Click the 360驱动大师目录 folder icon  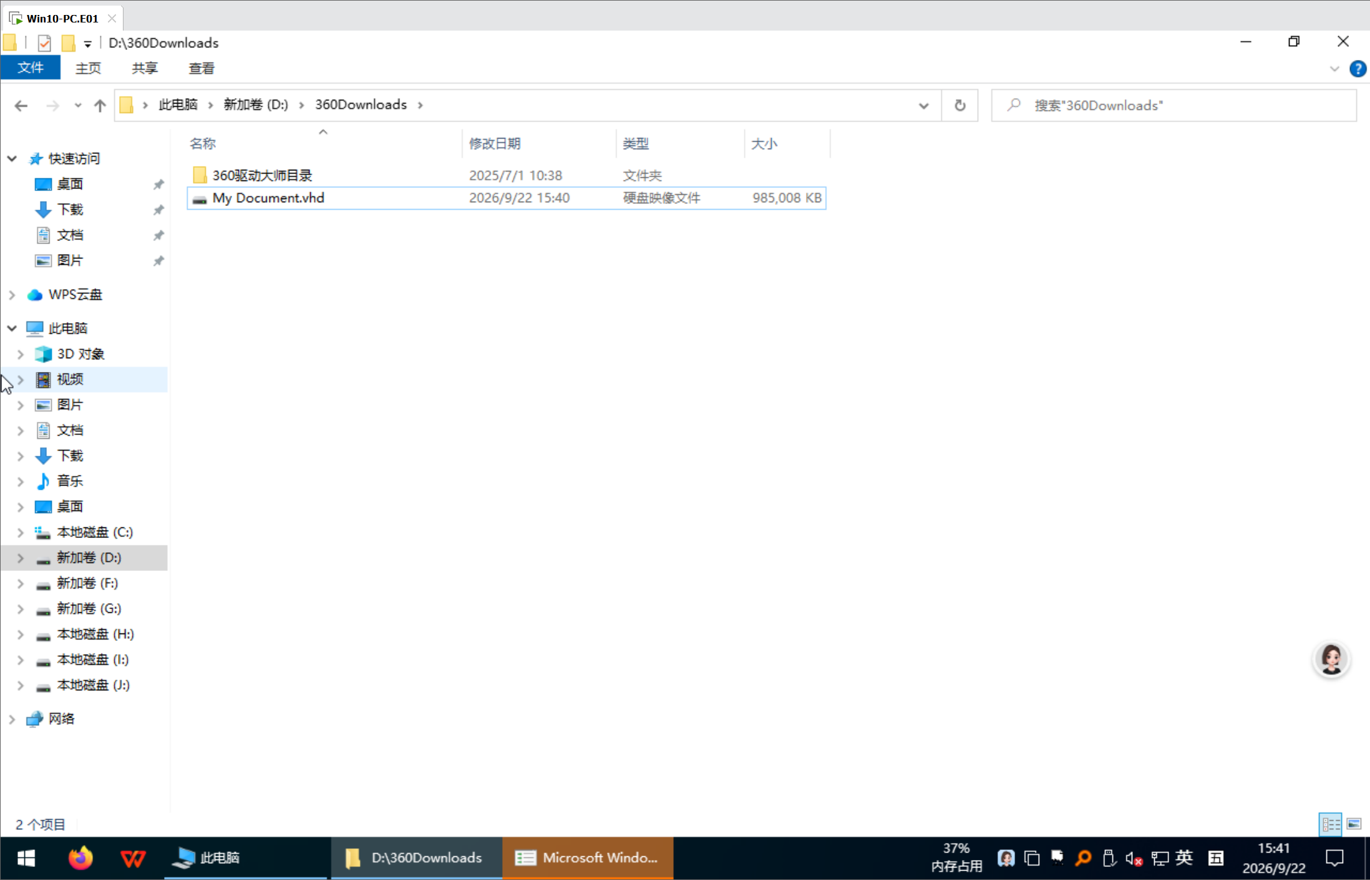pos(200,175)
